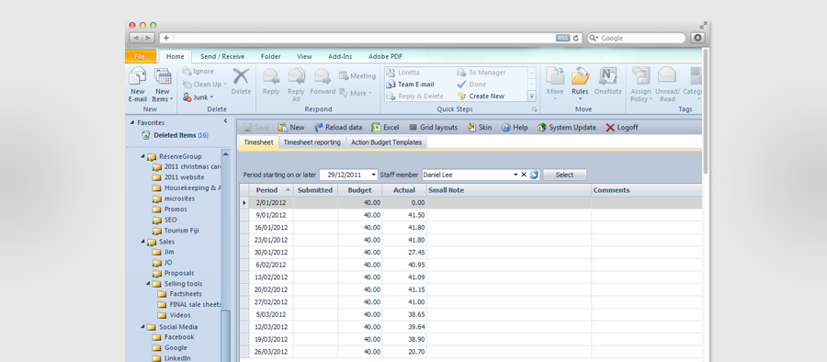Collapse the Favorites section
Screen dimensions: 827x362
131,122
